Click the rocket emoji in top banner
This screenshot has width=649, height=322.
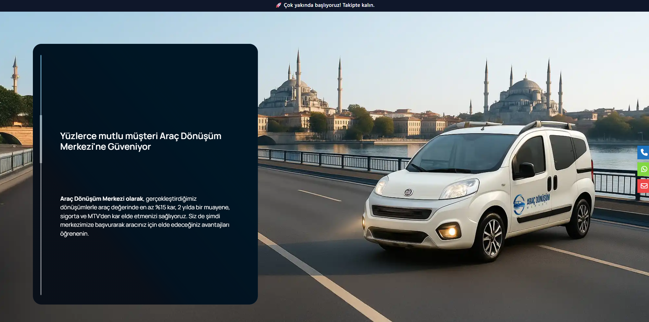[278, 5]
